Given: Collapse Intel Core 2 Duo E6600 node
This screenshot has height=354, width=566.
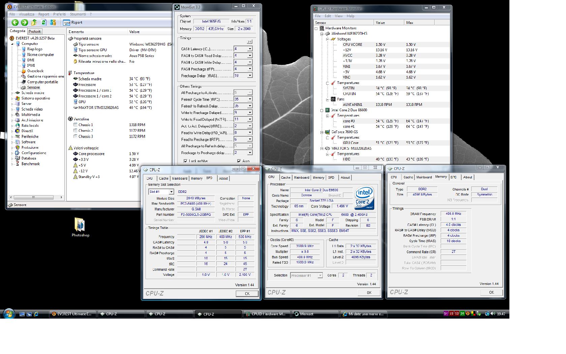Looking at the screenshot, I should coord(322,110).
